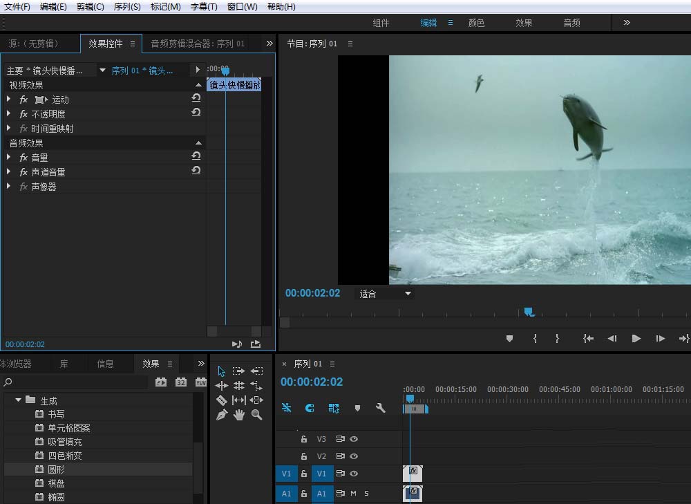691x504 pixels.
Task: Toggle visibility eye for track V2
Action: [x=354, y=456]
